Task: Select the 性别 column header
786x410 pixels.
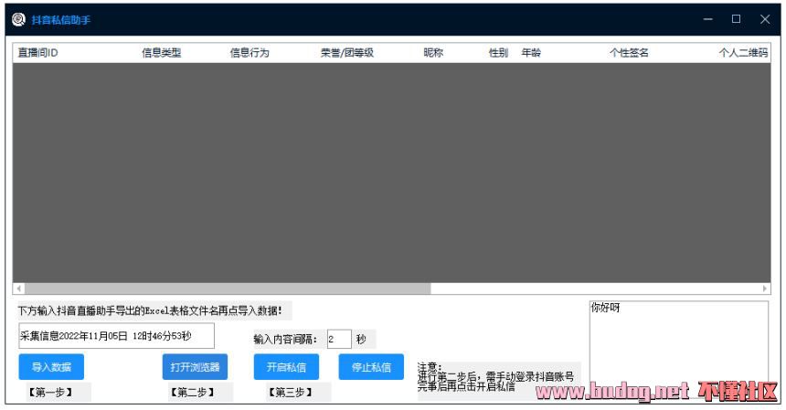Action: pos(498,53)
